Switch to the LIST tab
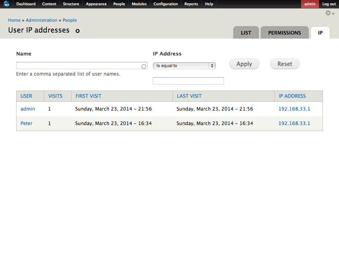This screenshot has width=339, height=255. (246, 33)
